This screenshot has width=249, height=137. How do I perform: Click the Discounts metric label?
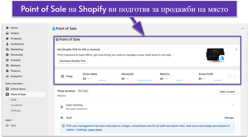click(127, 74)
